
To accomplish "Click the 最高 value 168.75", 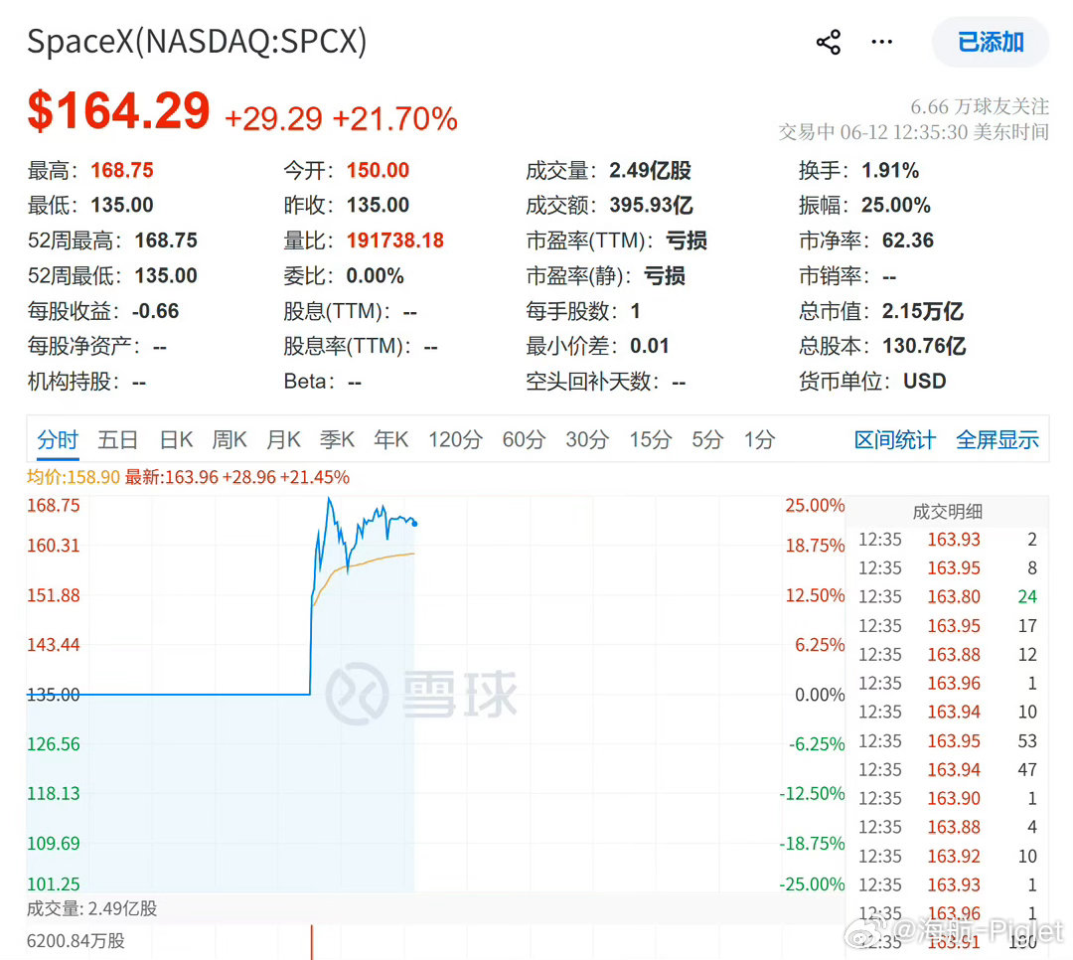I will [122, 170].
